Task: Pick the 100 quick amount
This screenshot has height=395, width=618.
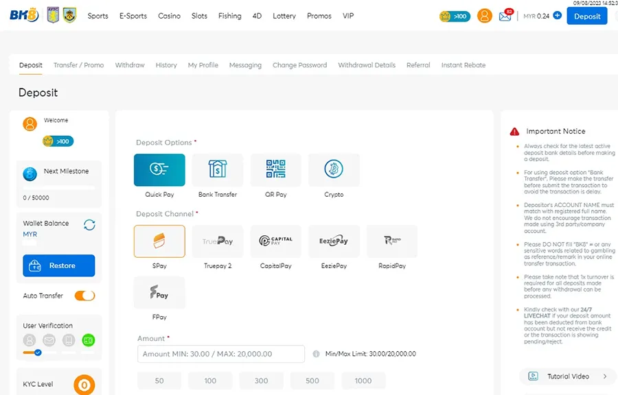Action: click(x=210, y=381)
